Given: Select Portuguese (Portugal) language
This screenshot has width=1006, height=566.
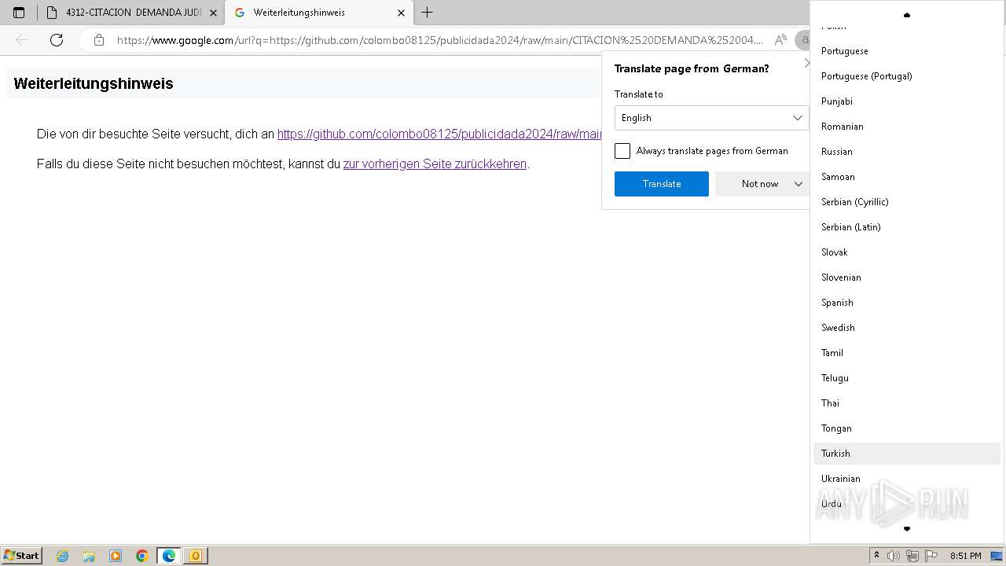Looking at the screenshot, I should click(x=906, y=76).
